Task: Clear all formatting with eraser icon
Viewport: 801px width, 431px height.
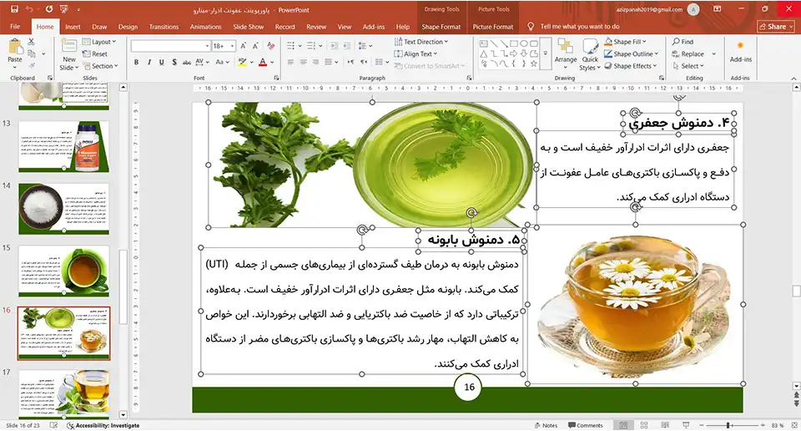Action: (x=270, y=46)
